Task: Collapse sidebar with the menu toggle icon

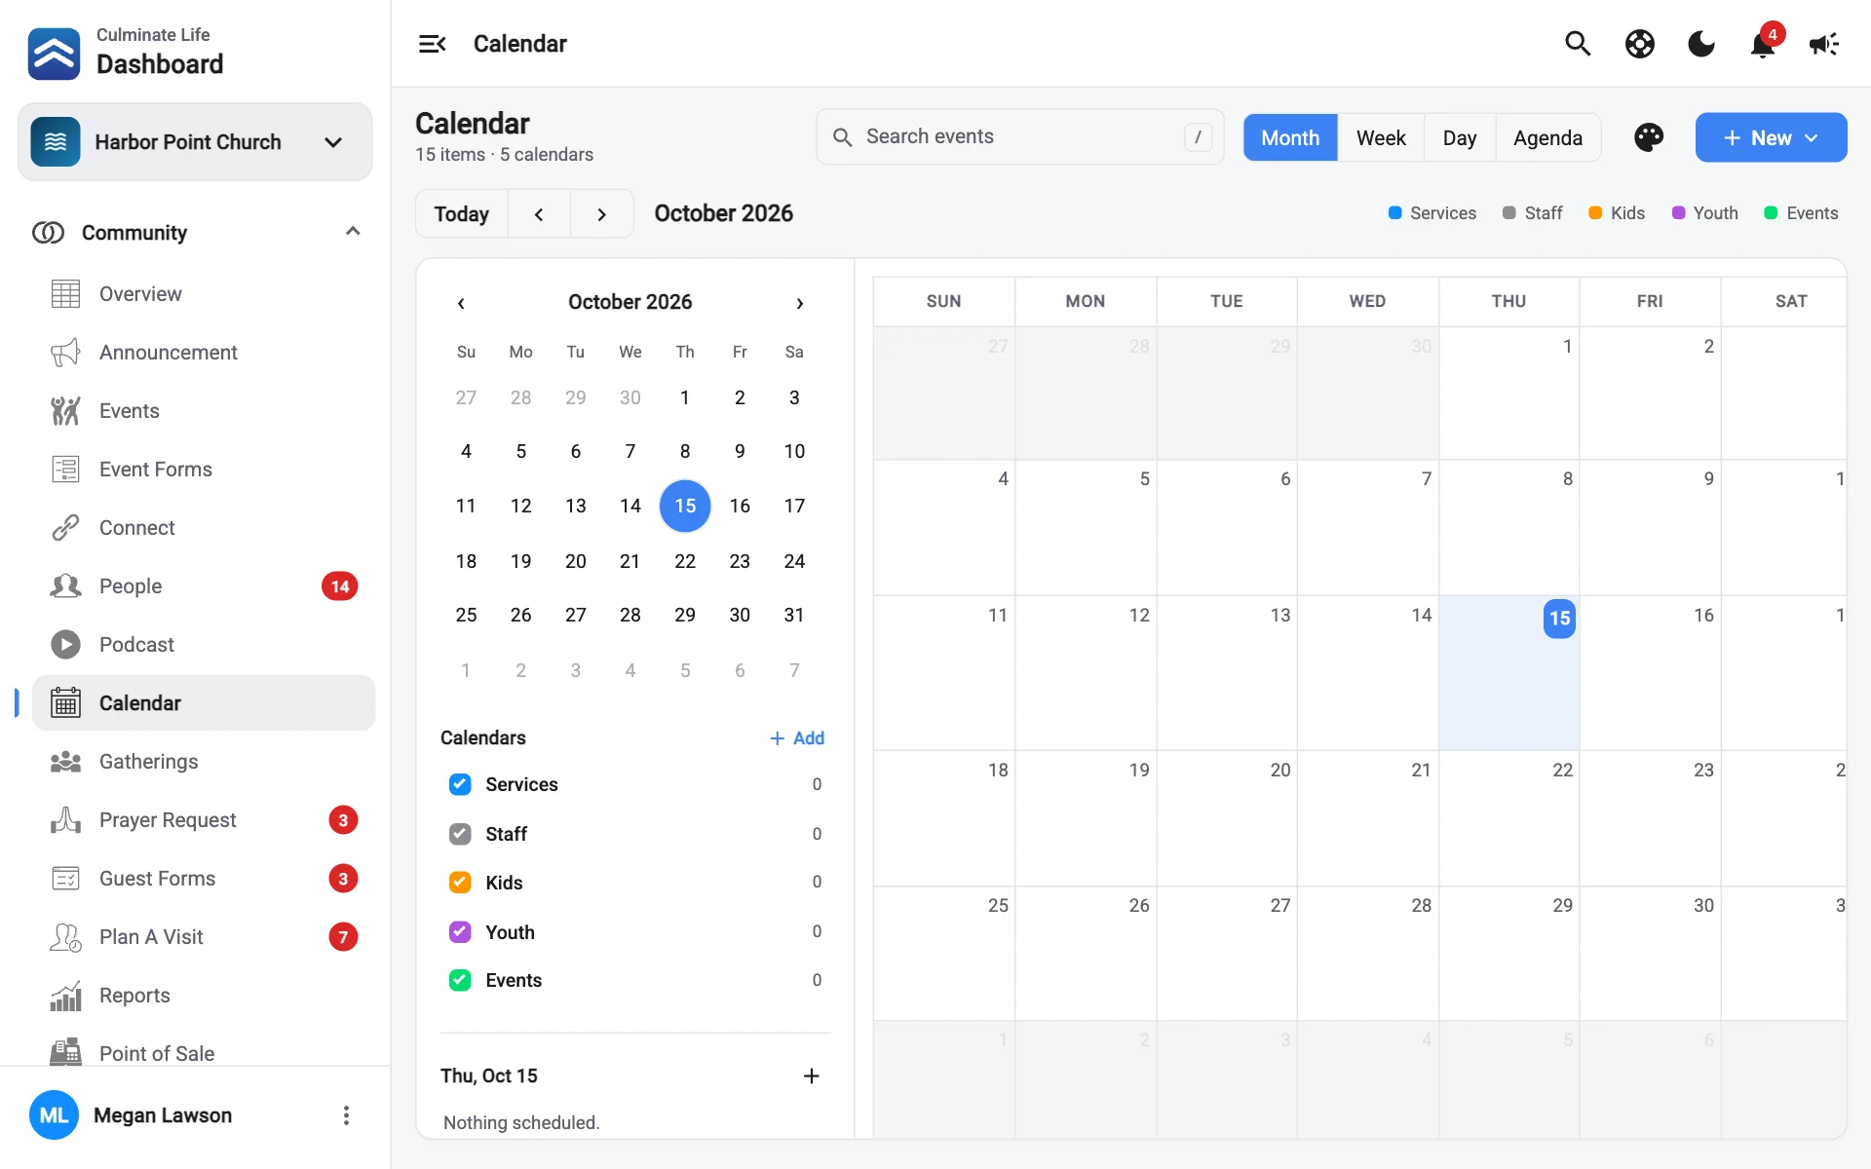Action: tap(432, 44)
